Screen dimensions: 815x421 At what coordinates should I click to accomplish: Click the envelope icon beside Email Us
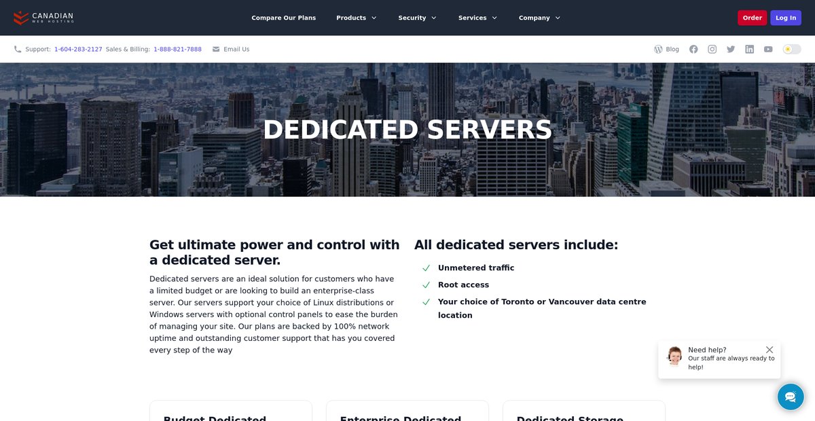click(x=216, y=49)
